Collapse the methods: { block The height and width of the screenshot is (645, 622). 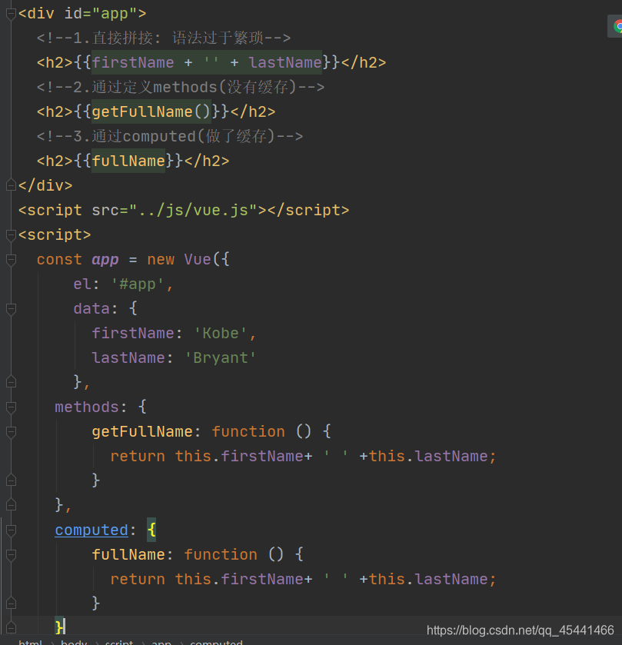tap(11, 407)
